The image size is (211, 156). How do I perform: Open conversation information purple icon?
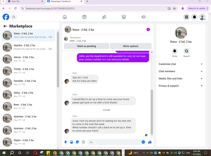tap(148, 30)
